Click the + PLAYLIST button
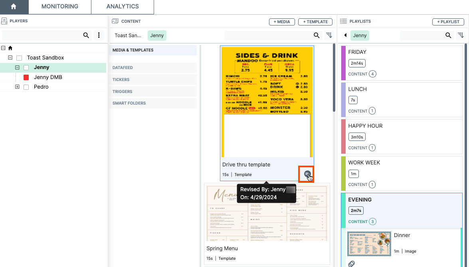Image resolution: width=469 pixels, height=267 pixels. [x=448, y=22]
